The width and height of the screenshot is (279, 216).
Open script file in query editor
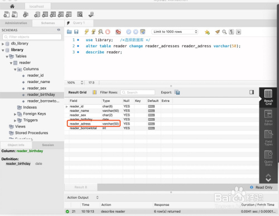69,32
